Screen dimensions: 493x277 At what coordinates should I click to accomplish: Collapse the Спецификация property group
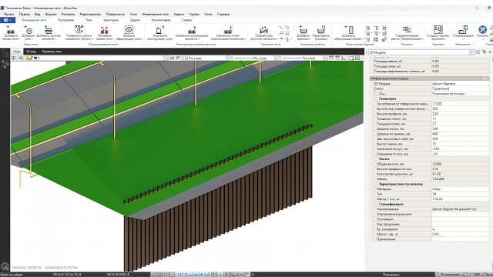tap(377, 204)
